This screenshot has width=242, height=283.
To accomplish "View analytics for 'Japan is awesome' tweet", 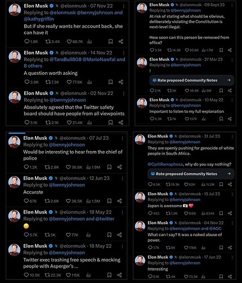I will [208, 213].
